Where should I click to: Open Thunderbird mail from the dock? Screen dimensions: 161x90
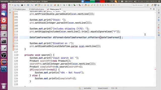4,13
